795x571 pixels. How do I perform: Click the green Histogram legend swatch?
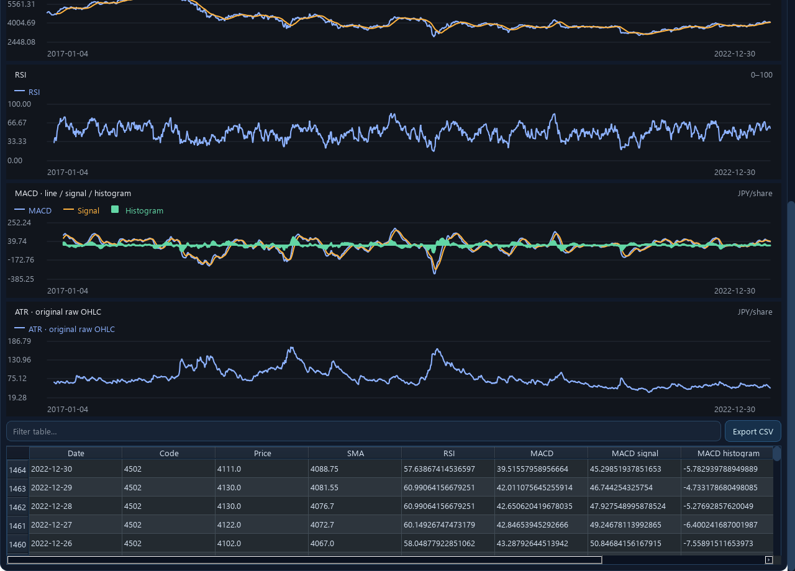[115, 210]
